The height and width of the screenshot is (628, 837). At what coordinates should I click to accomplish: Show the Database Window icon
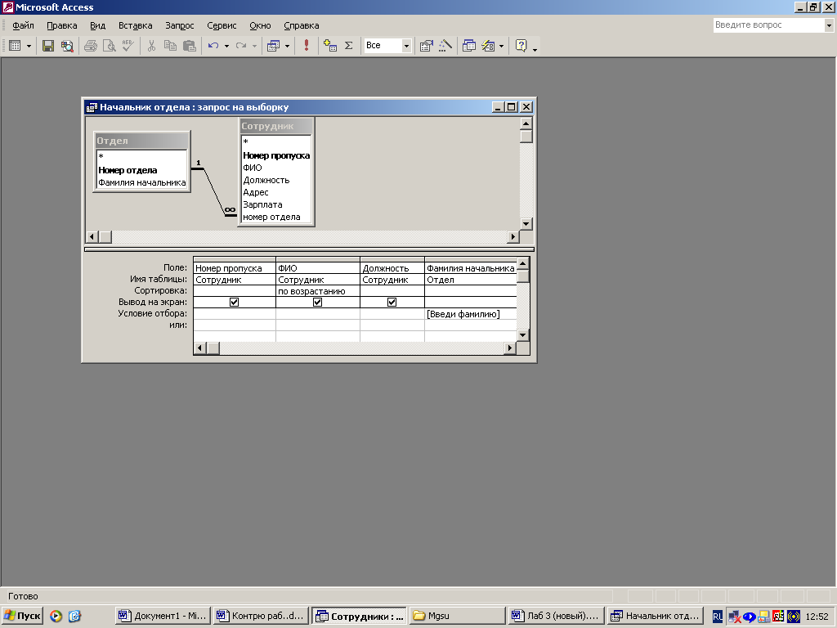click(x=468, y=46)
